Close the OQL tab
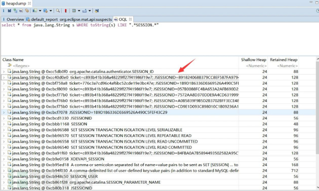 130,19
